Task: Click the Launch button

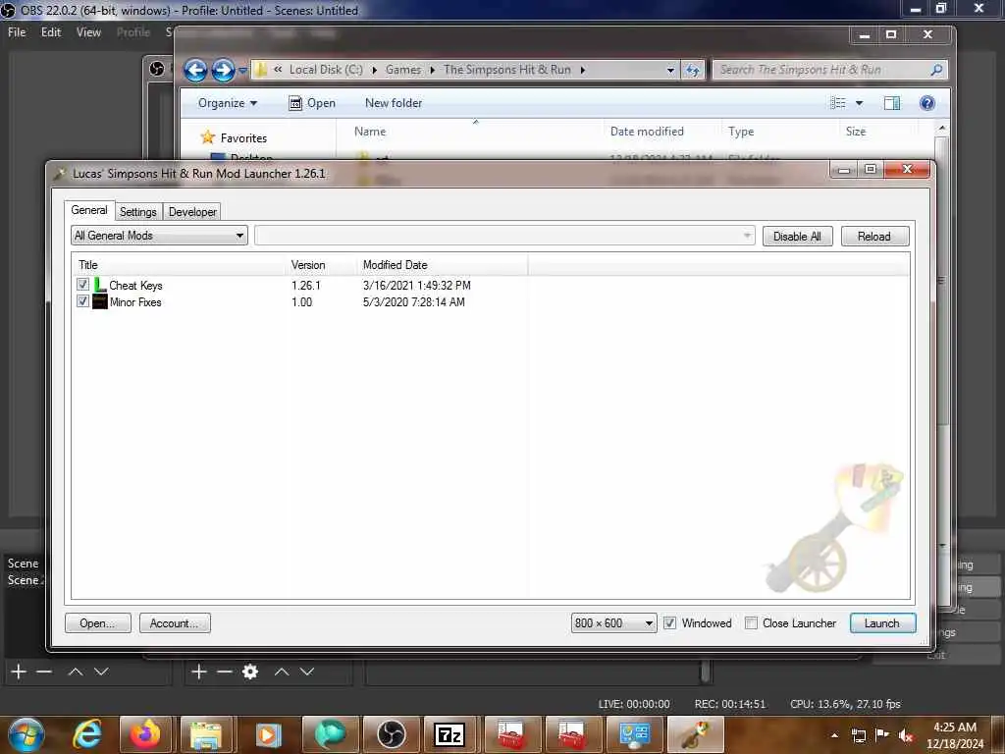Action: point(882,623)
